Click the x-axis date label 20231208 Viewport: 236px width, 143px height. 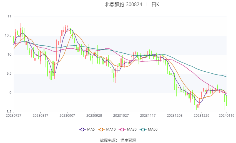[175, 116]
